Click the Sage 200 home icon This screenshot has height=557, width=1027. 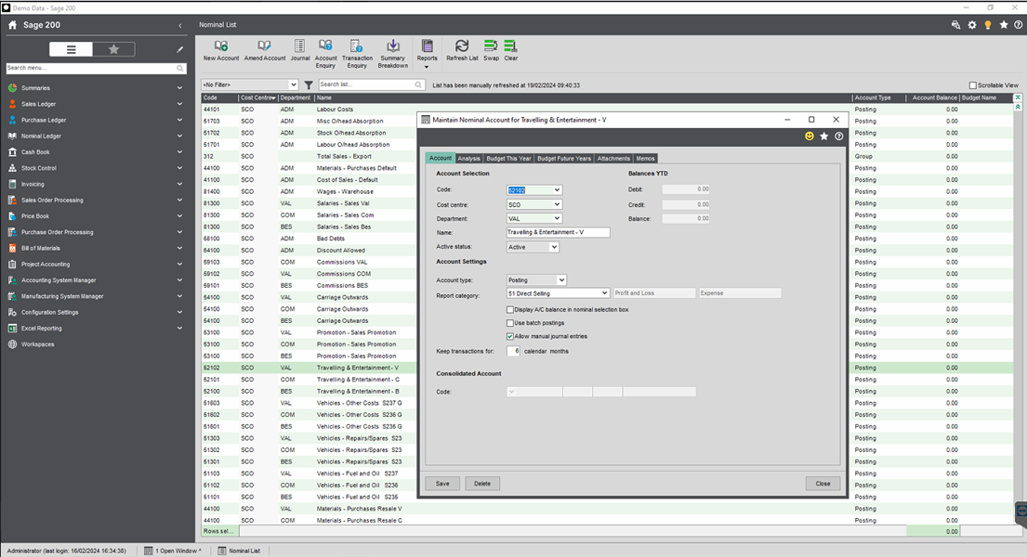(12, 25)
